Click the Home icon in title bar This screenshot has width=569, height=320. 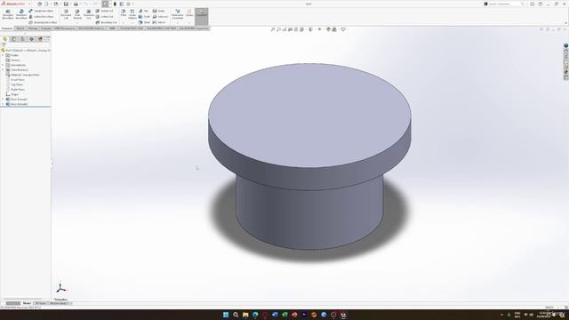point(39,4)
